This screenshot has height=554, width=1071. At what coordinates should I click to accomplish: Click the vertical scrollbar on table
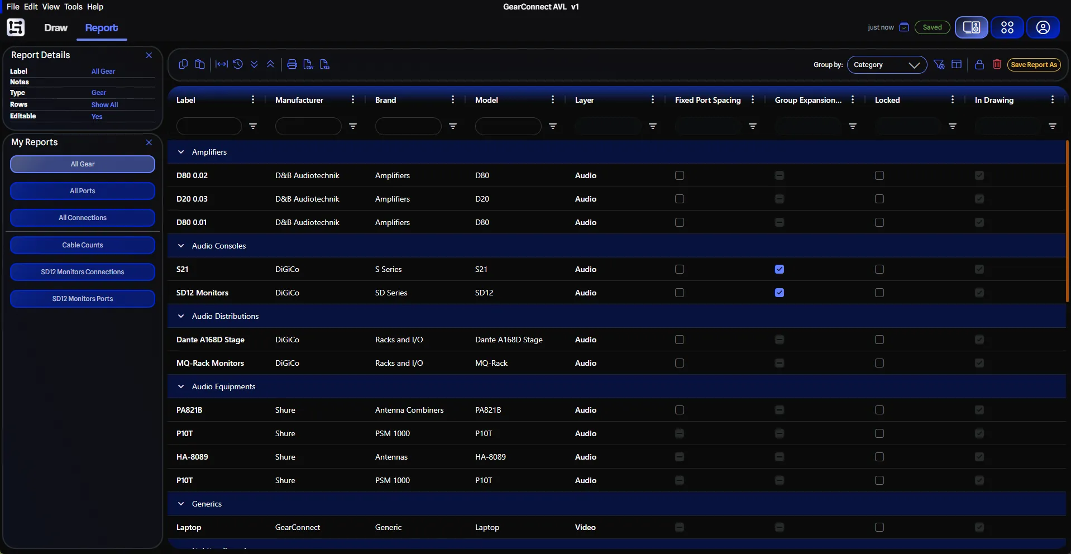tap(1068, 221)
